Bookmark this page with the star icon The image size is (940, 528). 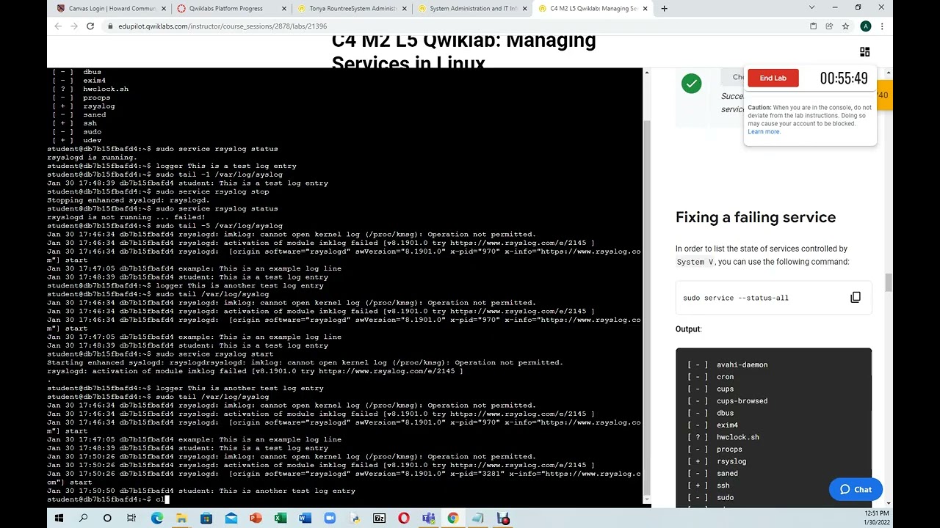coord(845,26)
